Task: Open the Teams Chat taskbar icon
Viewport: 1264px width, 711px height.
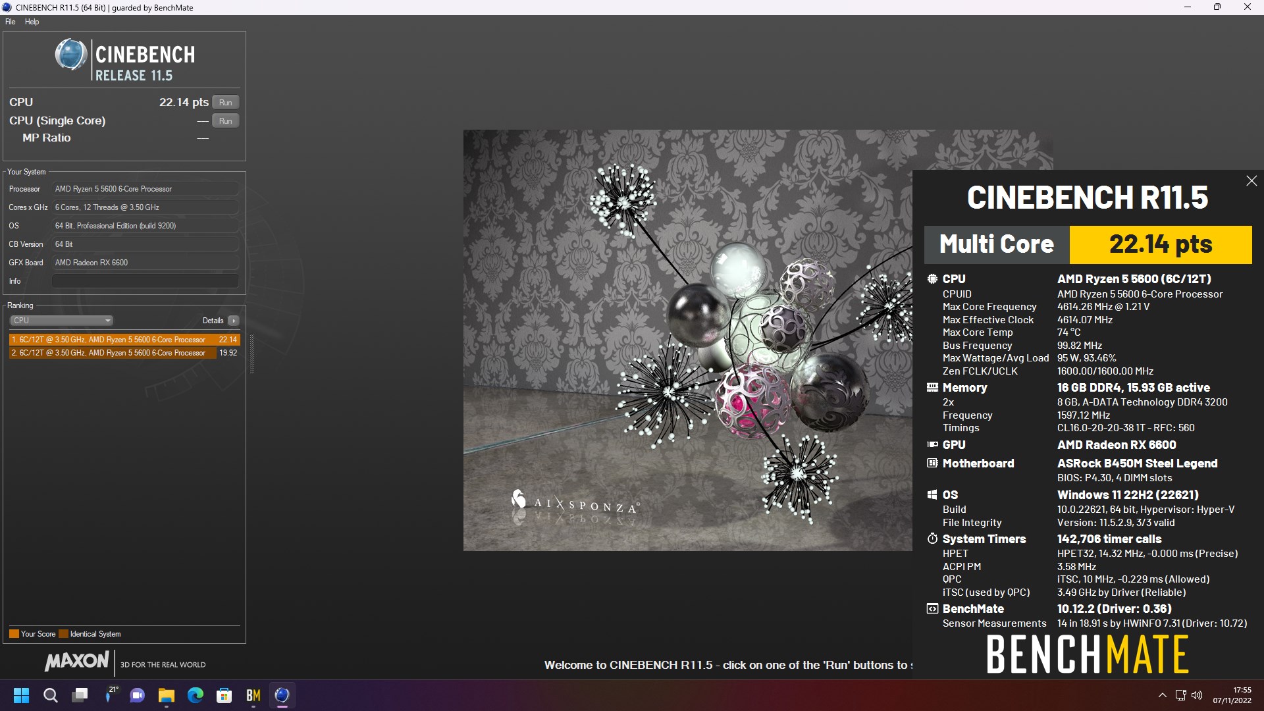Action: pos(138,695)
